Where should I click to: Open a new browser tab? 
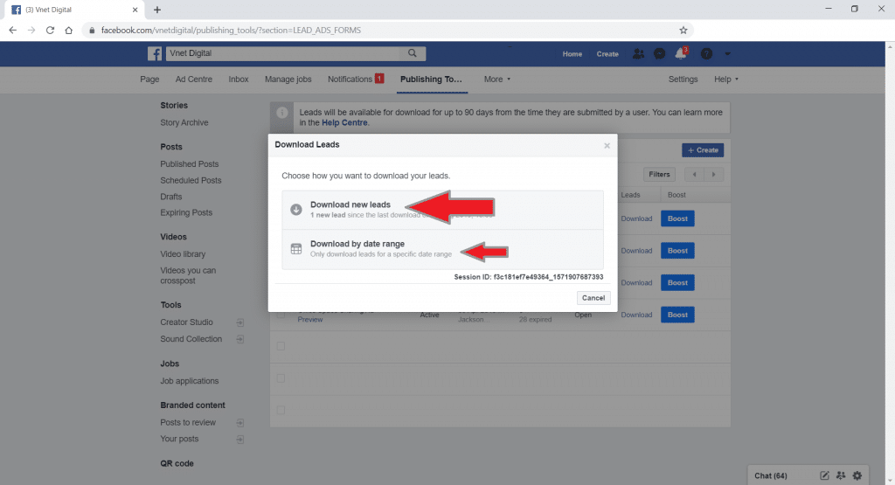157,10
